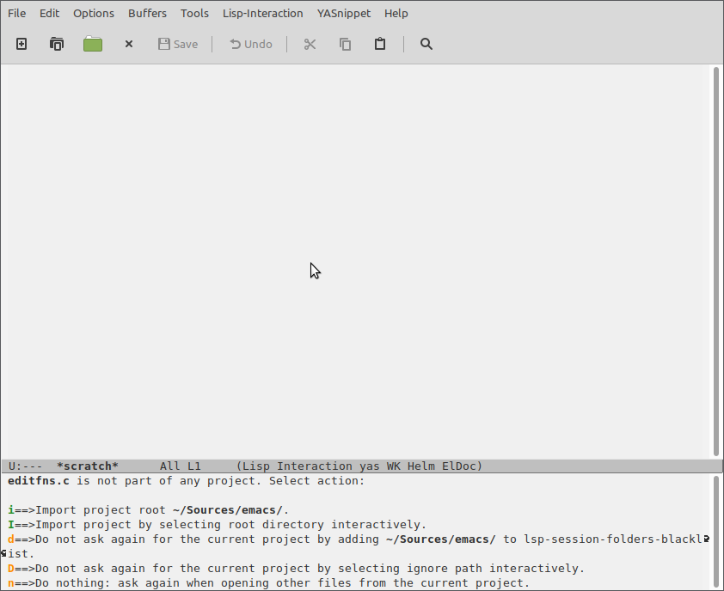Open the File menu
Screen dimensions: 724x591
coord(16,14)
